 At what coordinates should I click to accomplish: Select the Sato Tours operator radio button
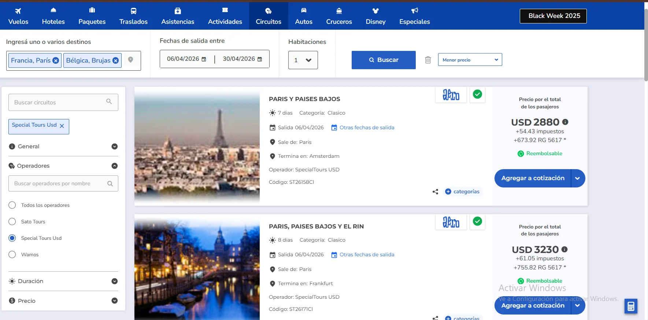[x=12, y=222]
